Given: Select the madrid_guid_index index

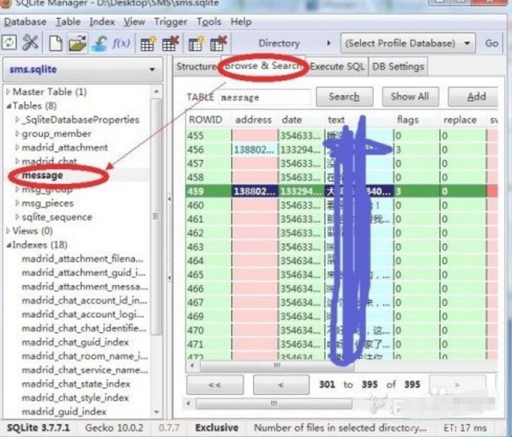Looking at the screenshot, I should point(64,412).
